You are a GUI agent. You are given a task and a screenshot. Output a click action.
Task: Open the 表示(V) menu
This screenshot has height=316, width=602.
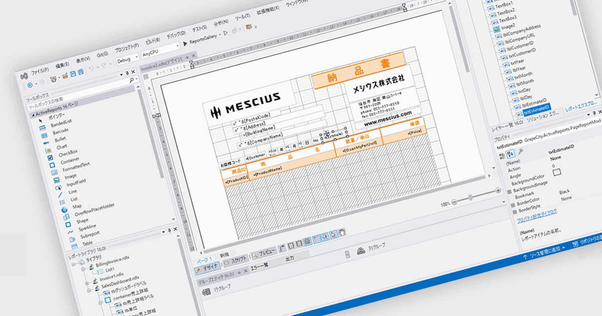[x=83, y=59]
